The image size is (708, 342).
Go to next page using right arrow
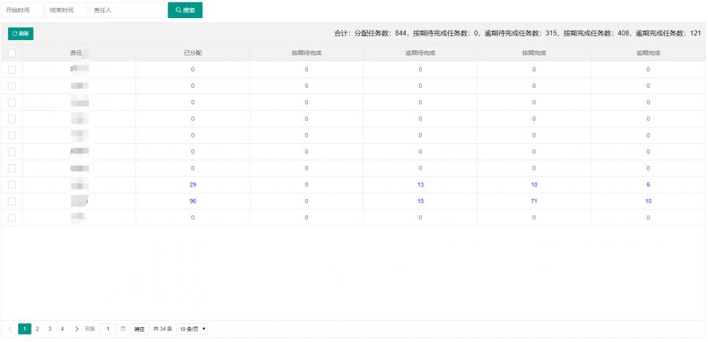[76, 329]
